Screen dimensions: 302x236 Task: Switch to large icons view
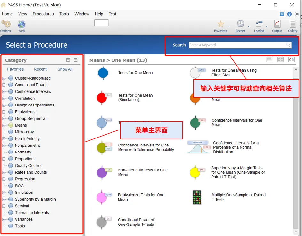291,59
